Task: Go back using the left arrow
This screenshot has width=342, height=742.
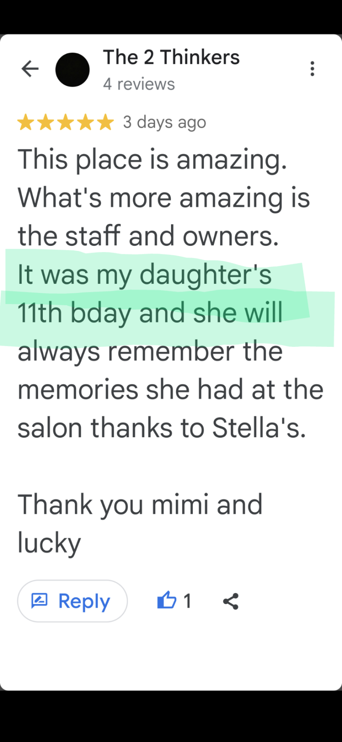Action: (x=30, y=69)
